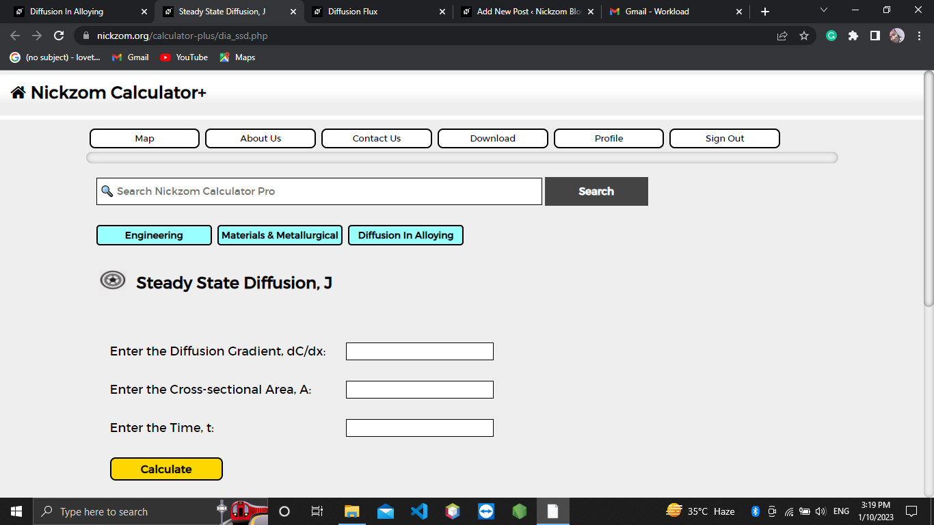
Task: Open the Gmail bookmark
Action: pos(131,57)
